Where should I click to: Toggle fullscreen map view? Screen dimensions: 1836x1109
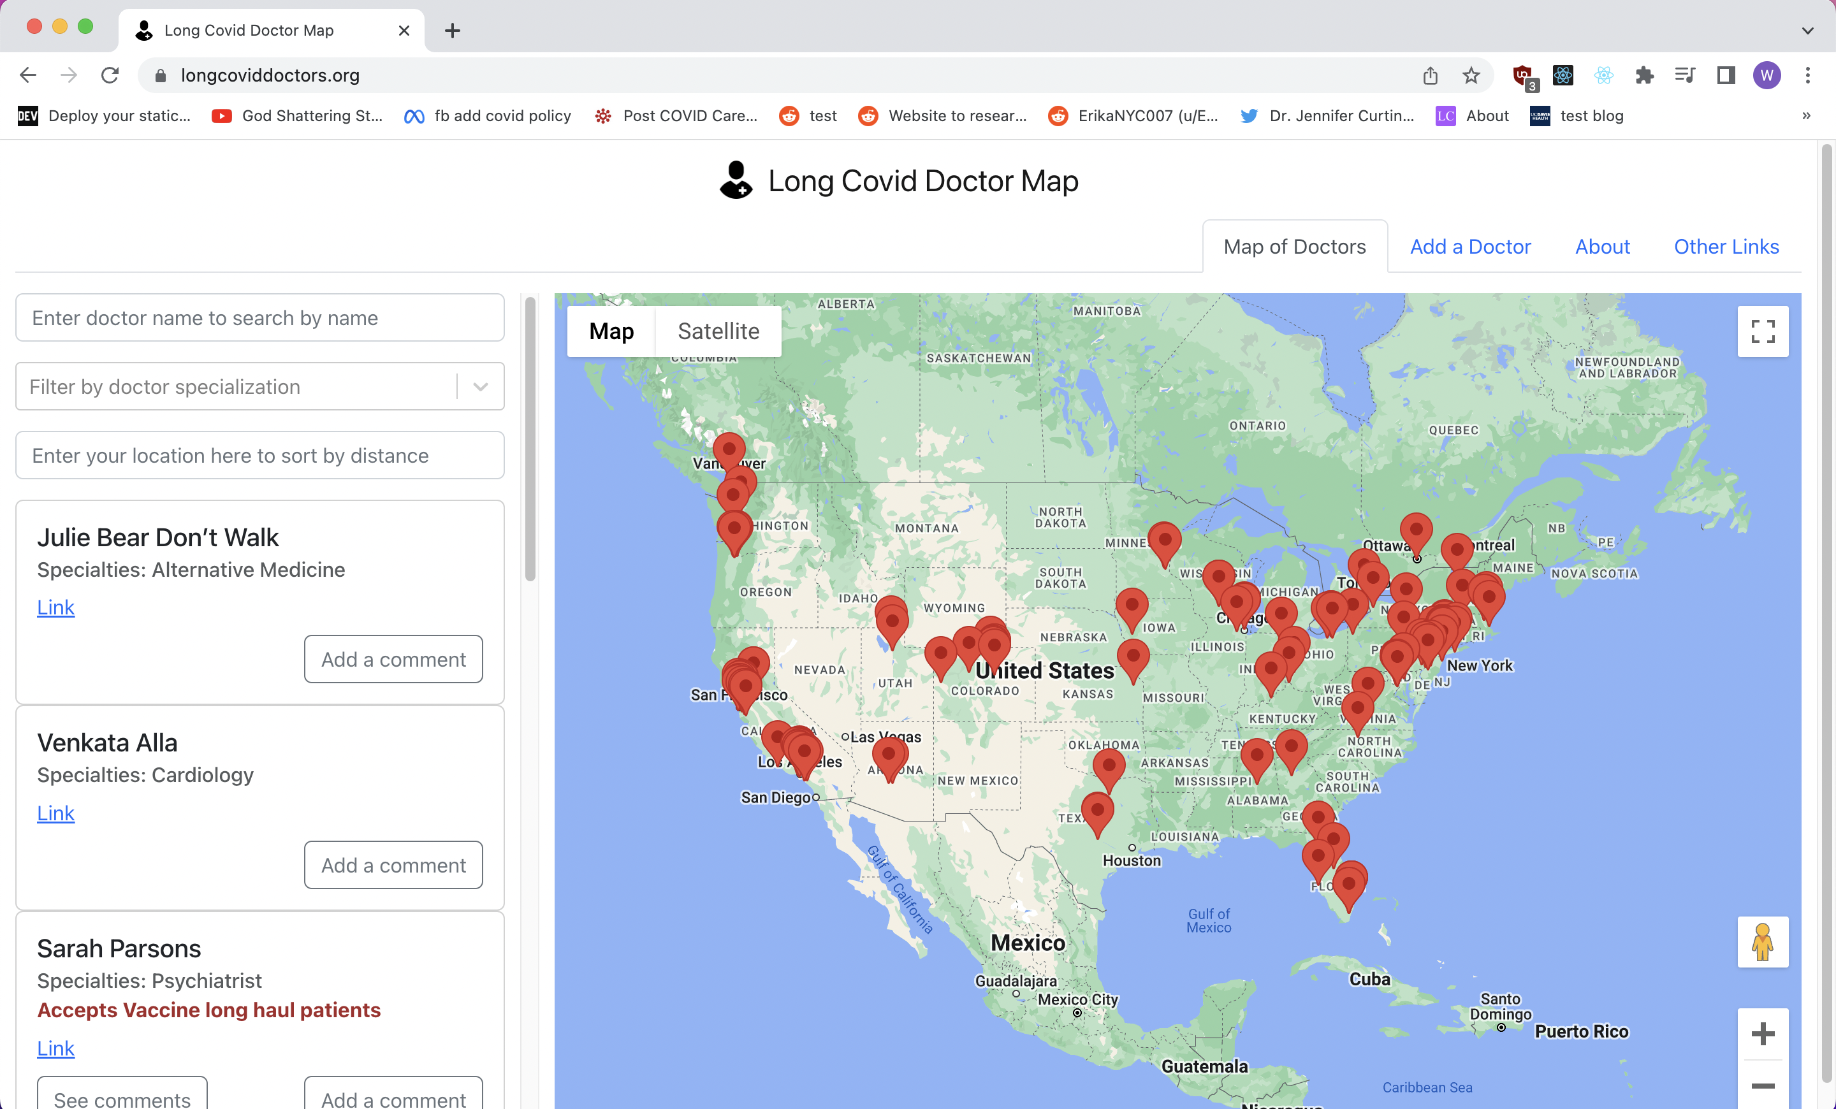click(1762, 331)
